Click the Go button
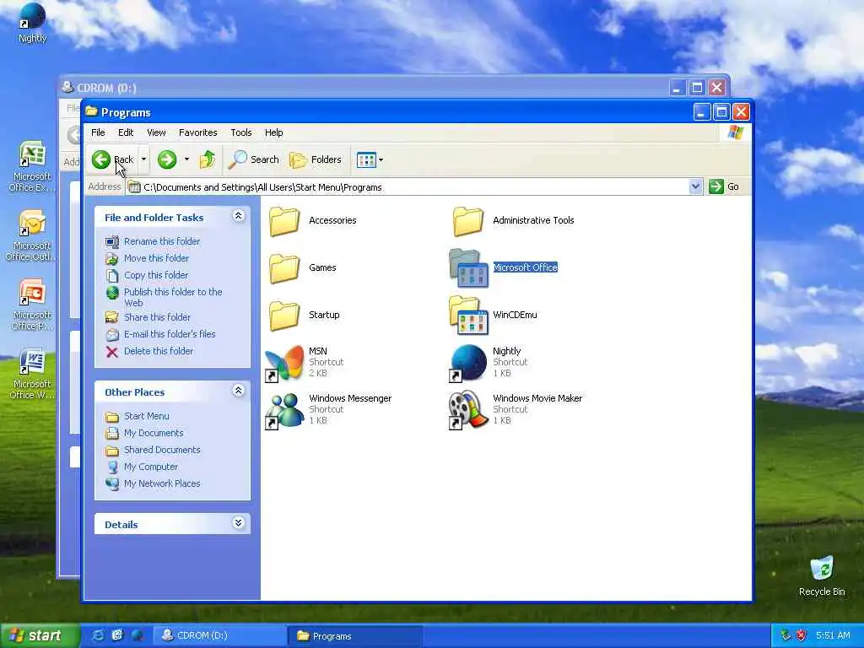 point(724,186)
